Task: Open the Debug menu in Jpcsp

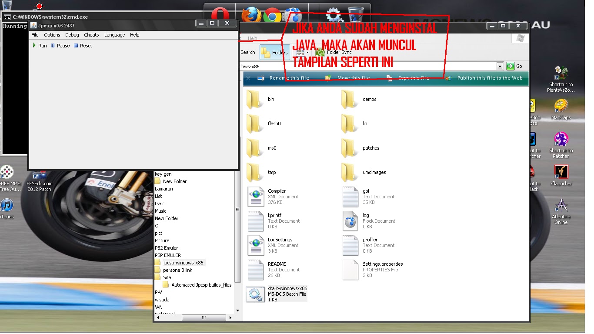Action: 72,35
